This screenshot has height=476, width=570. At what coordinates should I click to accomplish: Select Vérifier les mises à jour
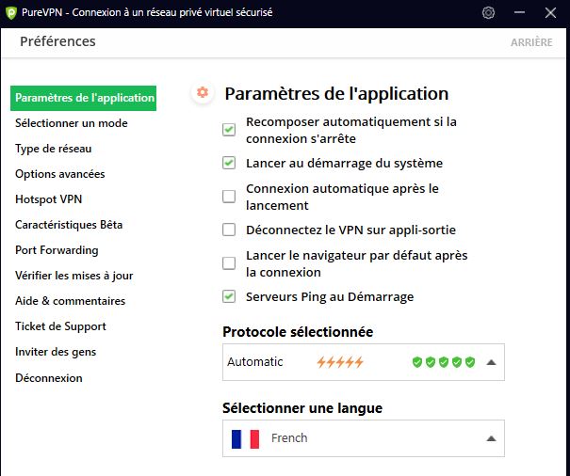(73, 276)
